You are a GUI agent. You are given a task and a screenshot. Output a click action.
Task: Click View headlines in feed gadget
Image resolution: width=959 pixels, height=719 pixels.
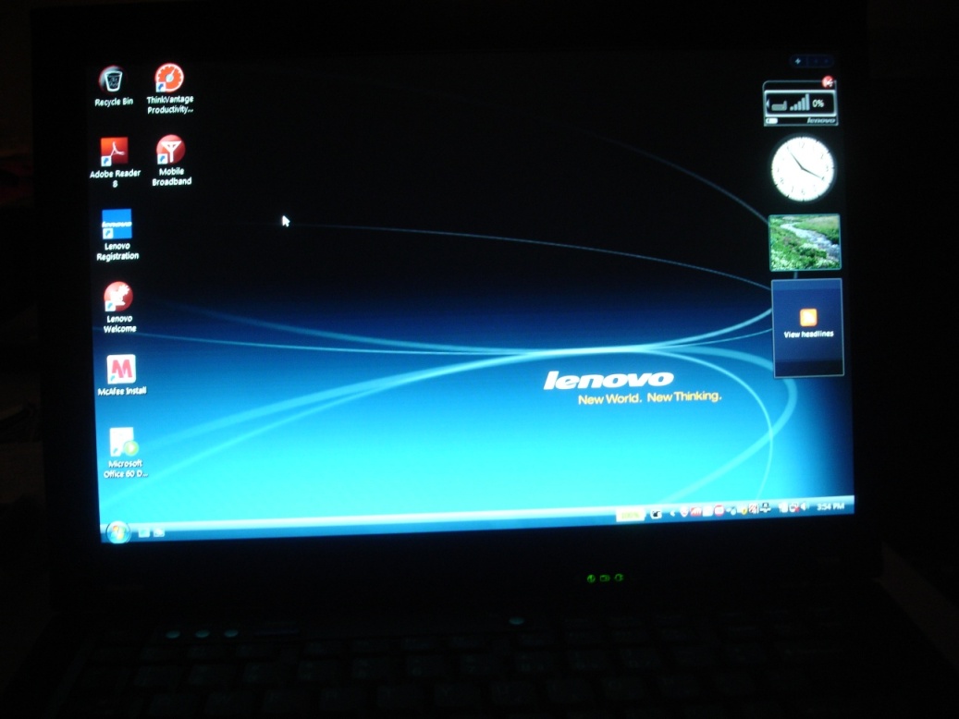[x=808, y=334]
